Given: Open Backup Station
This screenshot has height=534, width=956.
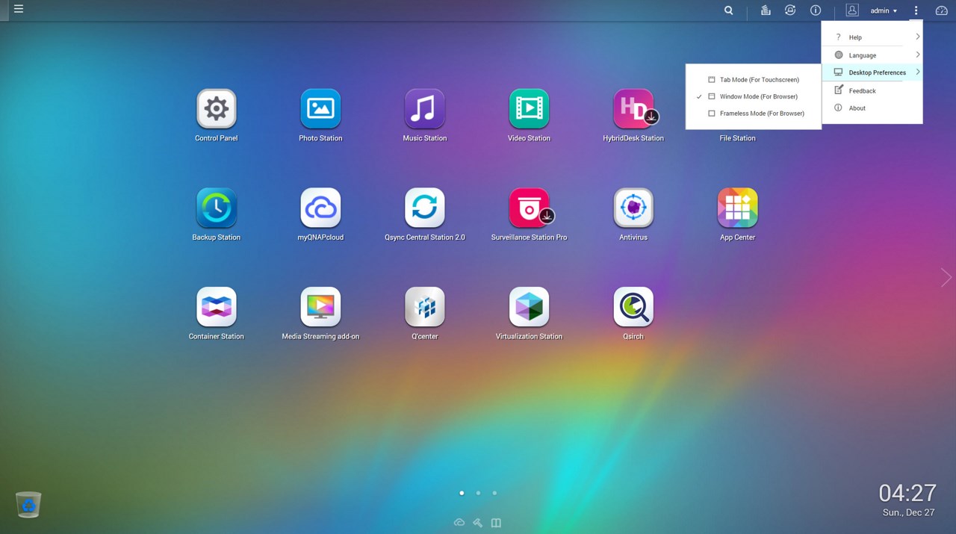Looking at the screenshot, I should (217, 208).
